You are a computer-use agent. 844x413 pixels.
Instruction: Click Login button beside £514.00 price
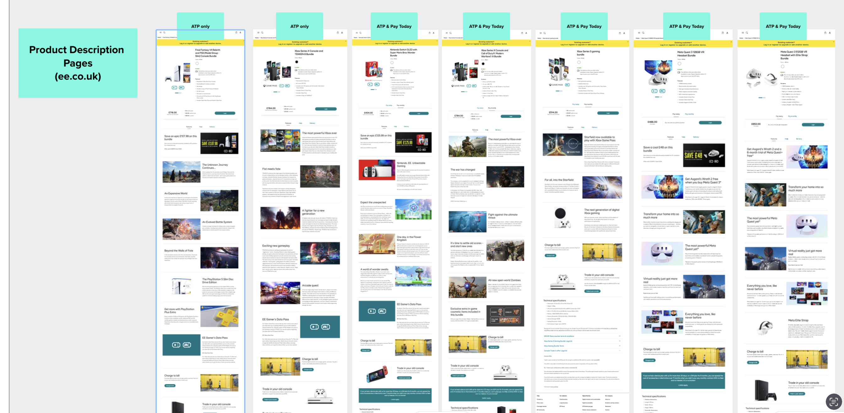[608, 113]
